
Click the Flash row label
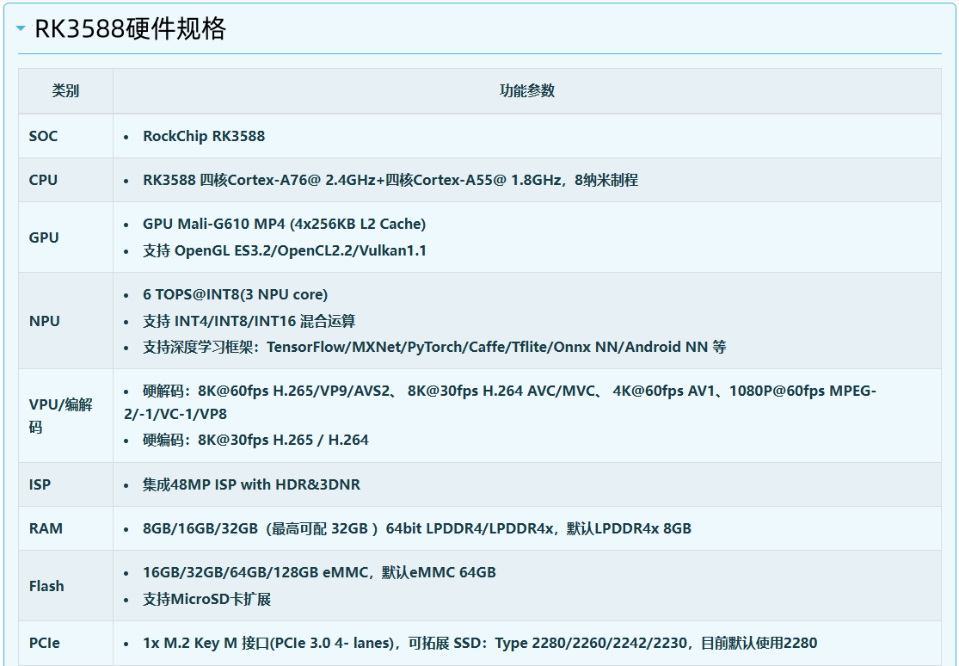(x=46, y=586)
